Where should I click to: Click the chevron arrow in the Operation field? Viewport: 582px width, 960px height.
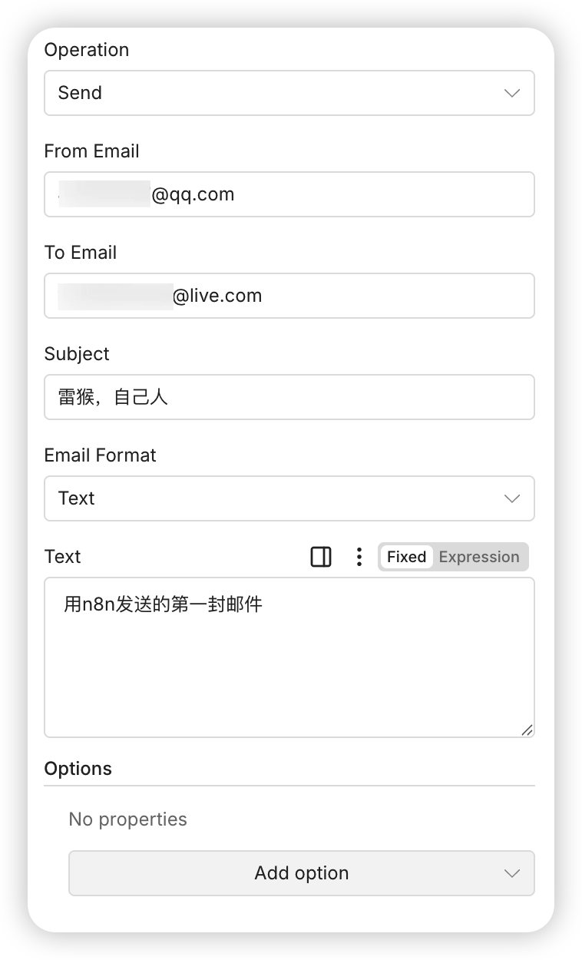point(512,93)
